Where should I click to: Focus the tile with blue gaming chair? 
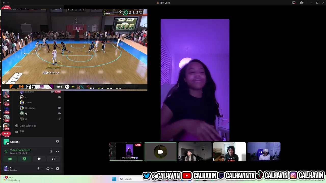coord(264,152)
